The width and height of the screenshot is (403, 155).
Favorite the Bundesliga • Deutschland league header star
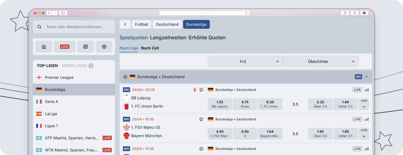click(125, 77)
